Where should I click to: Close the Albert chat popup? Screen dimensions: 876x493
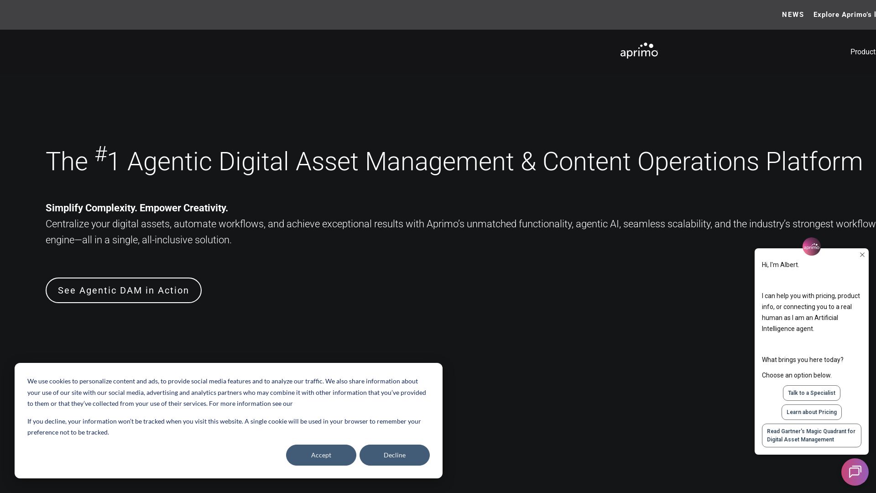pyautogui.click(x=862, y=255)
